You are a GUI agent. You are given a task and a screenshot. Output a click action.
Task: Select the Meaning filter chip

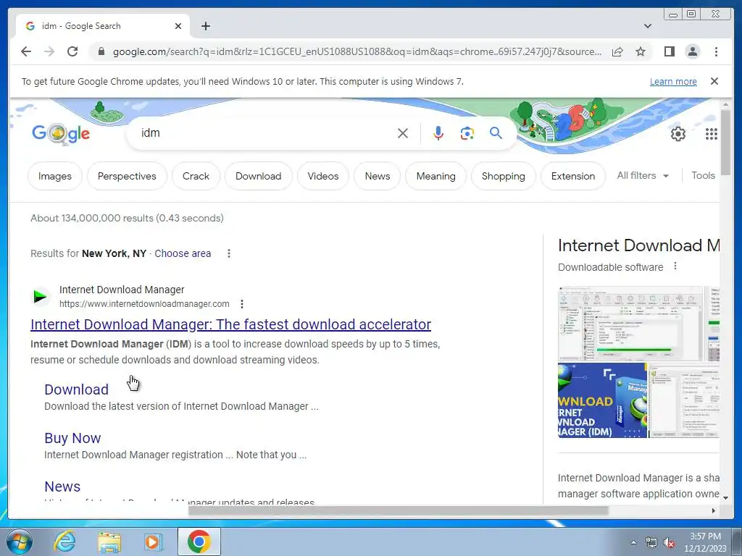[x=435, y=176]
